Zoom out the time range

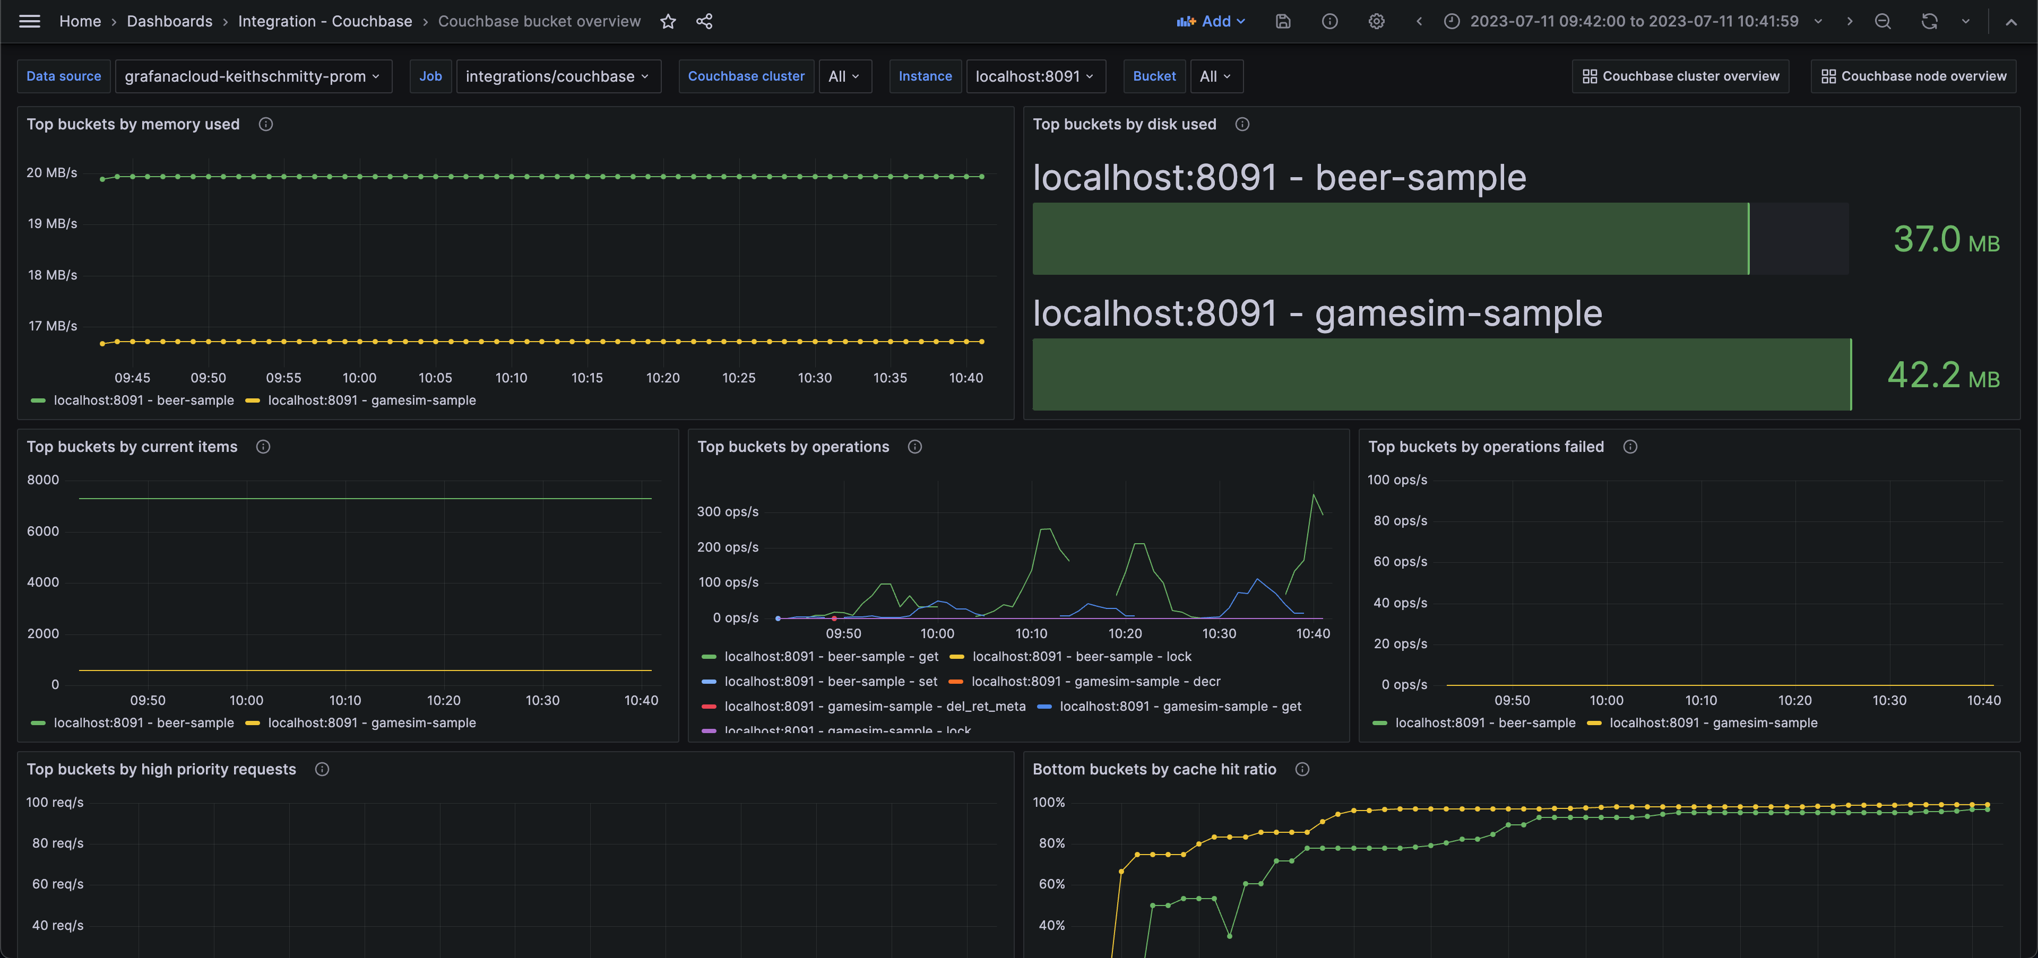[1884, 21]
